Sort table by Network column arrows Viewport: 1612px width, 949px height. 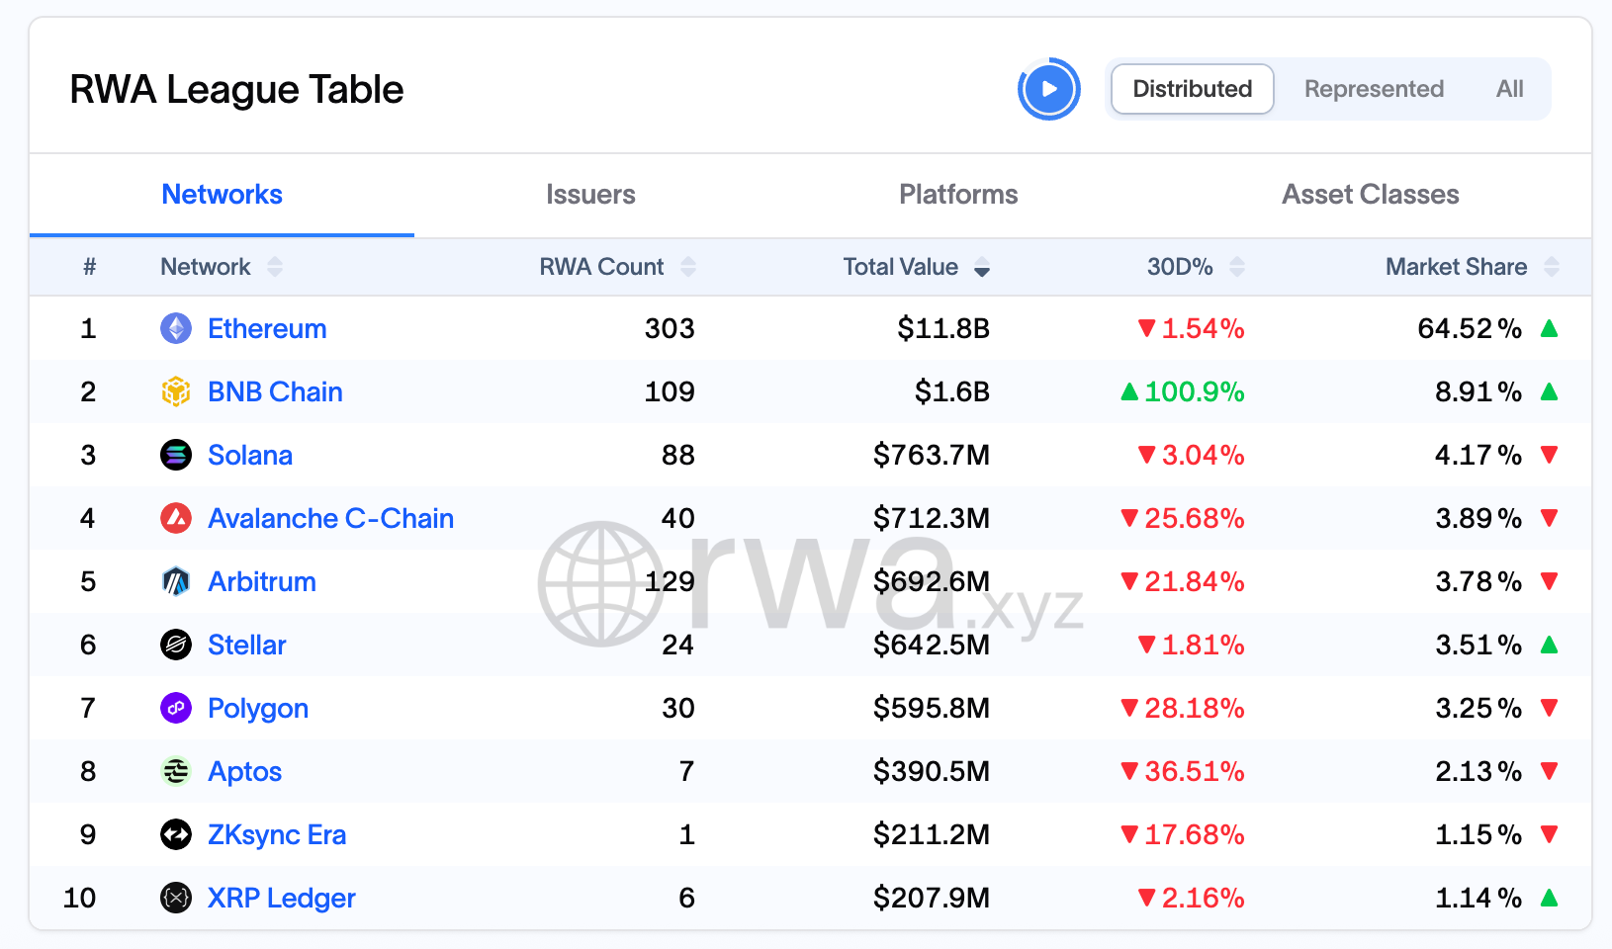click(275, 267)
